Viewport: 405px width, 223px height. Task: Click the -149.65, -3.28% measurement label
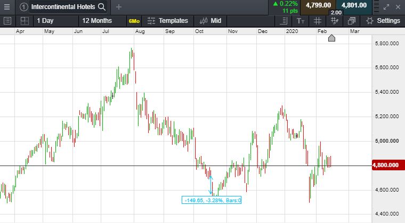pos(212,200)
